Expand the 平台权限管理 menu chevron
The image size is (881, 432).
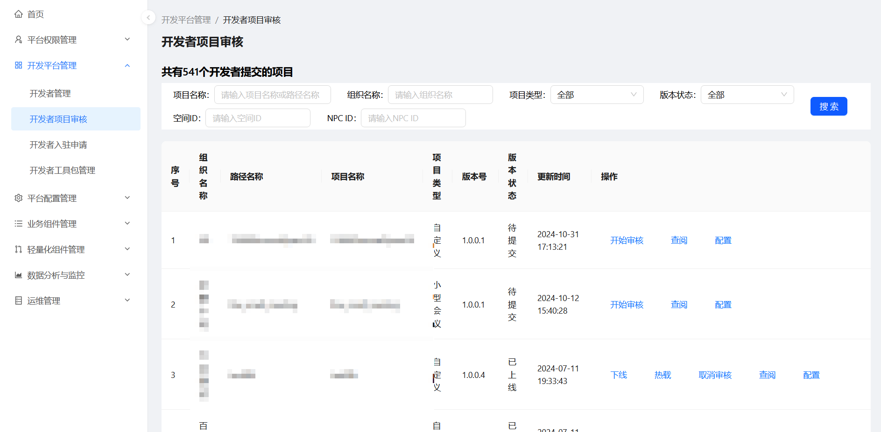[127, 40]
